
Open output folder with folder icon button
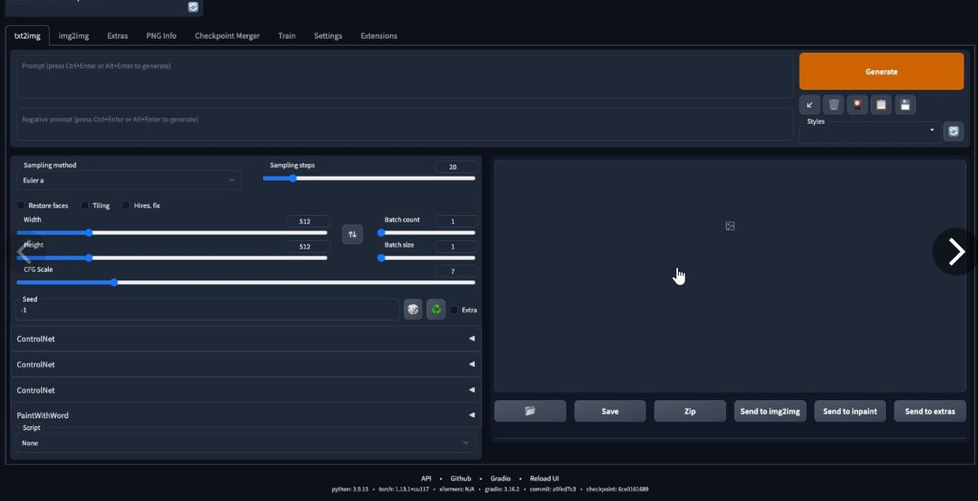(x=530, y=411)
